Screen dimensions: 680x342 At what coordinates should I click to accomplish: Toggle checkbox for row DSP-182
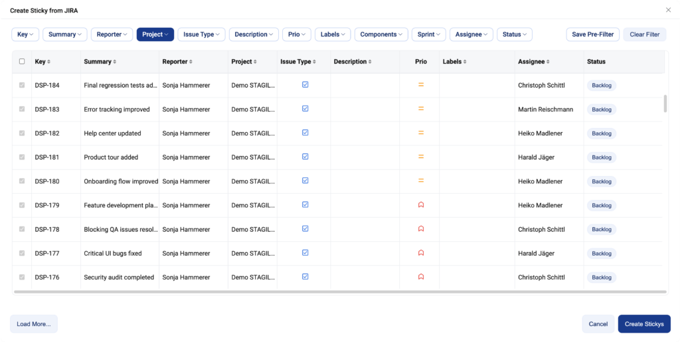(22, 133)
